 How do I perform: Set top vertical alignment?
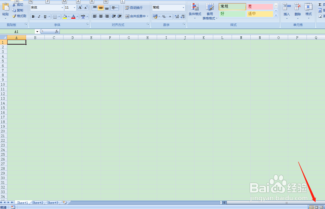point(95,8)
